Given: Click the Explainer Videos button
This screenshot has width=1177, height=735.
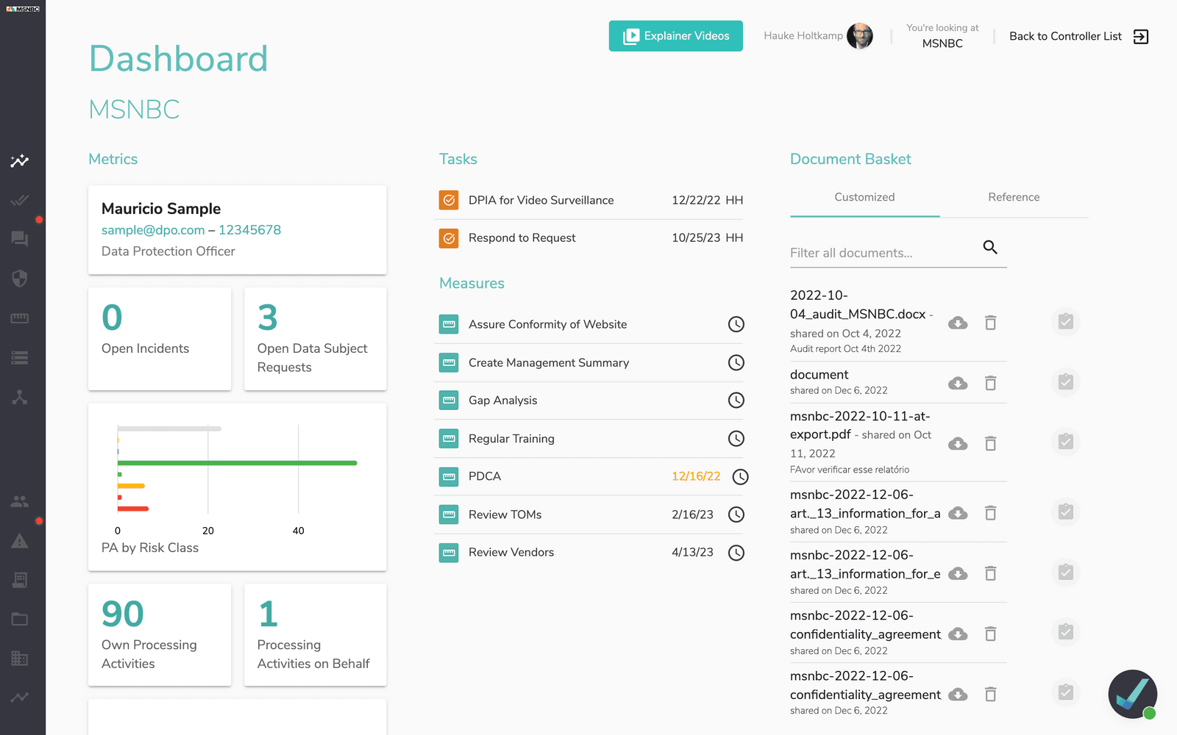Looking at the screenshot, I should tap(675, 35).
